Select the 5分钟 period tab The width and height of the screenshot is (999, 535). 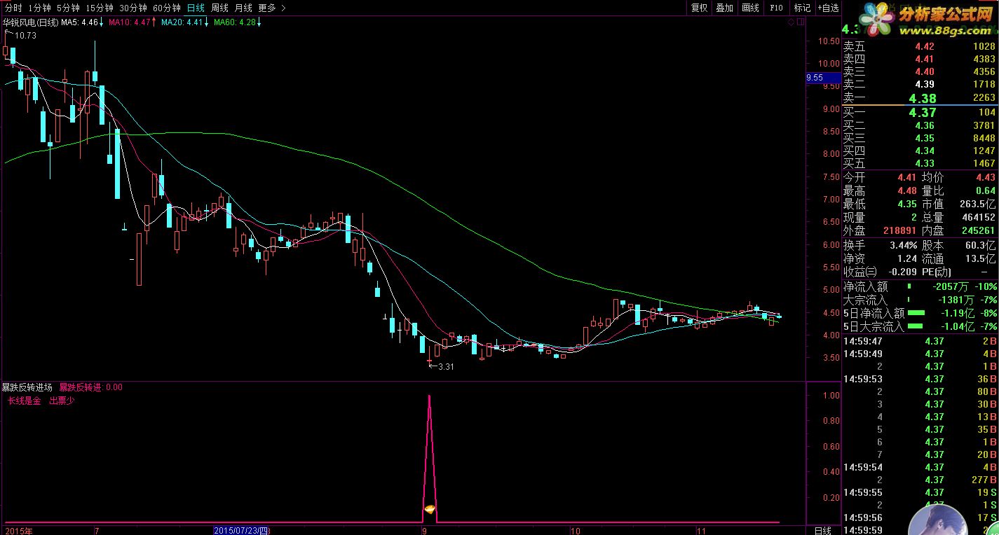point(68,8)
